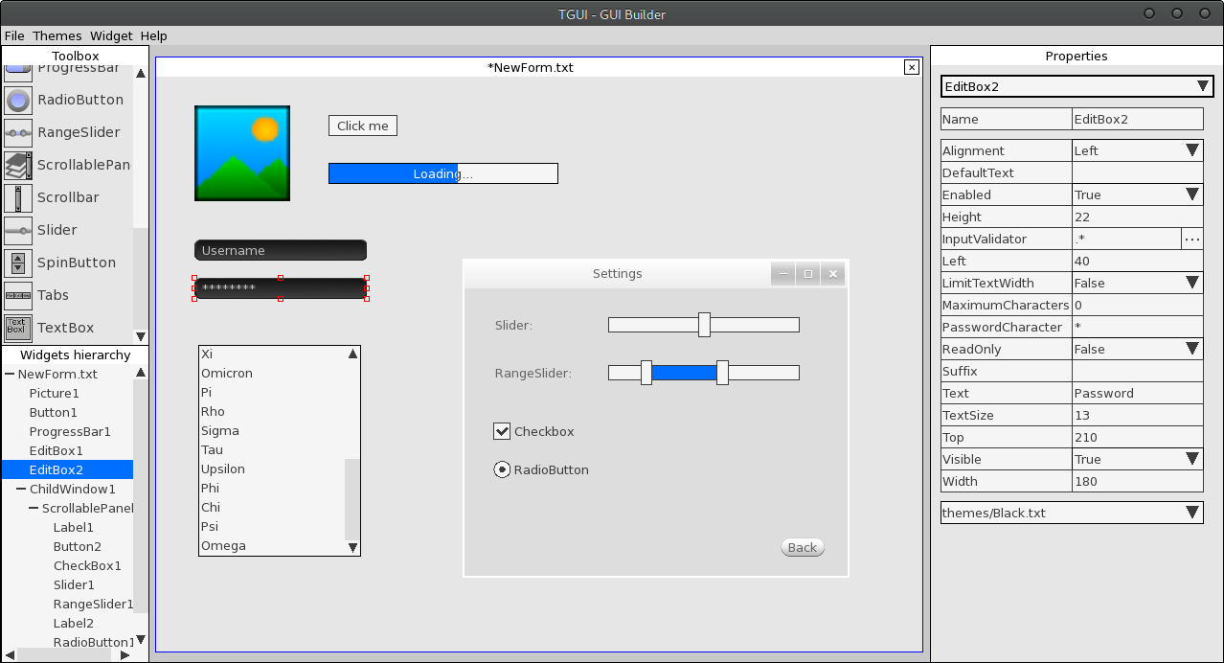
Task: Pick the RangeSlider icon in Toolbox
Action: [18, 132]
